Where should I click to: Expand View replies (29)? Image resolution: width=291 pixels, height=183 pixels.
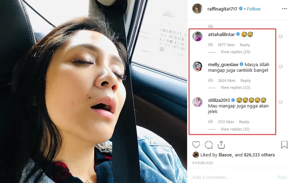(x=235, y=52)
